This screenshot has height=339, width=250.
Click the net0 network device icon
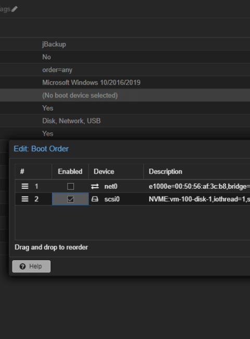point(95,186)
